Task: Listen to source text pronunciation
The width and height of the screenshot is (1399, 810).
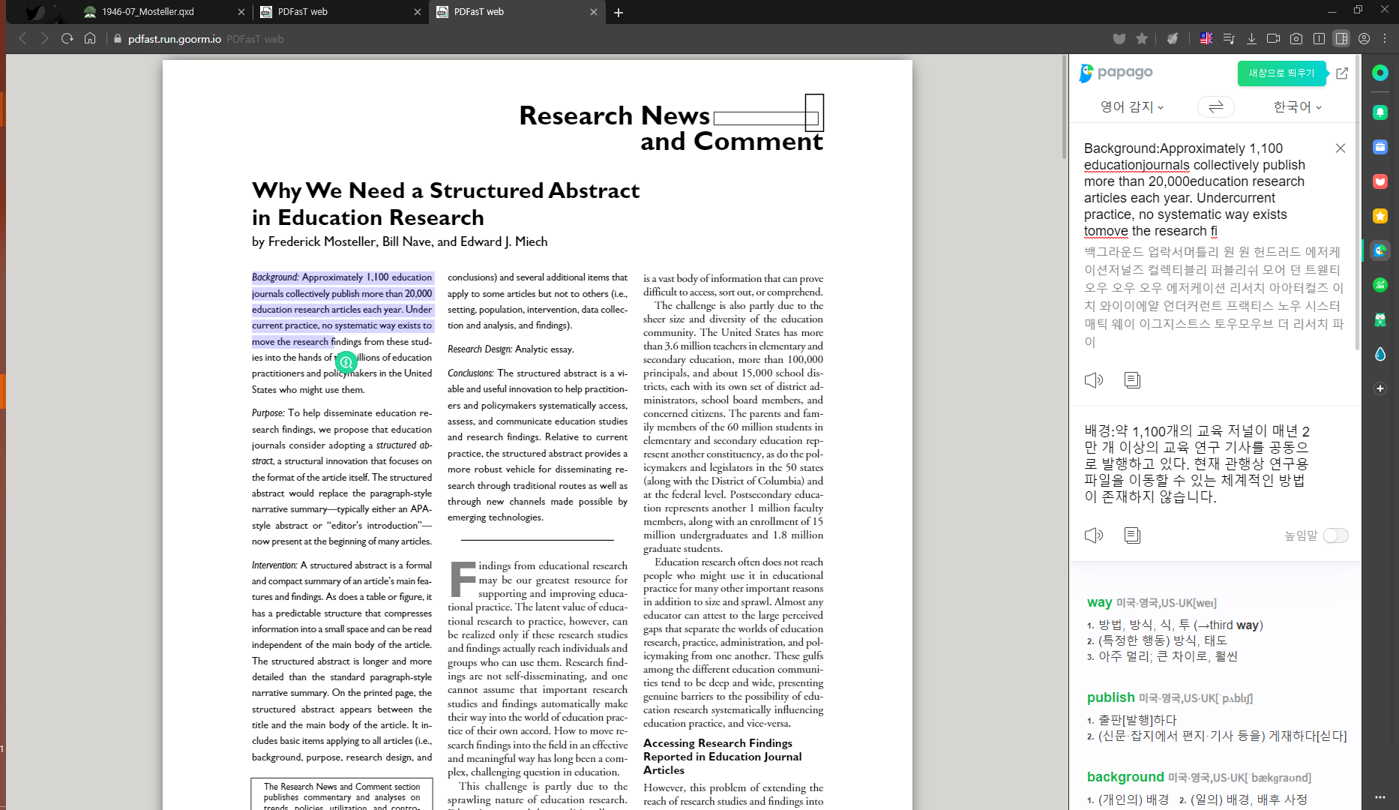Action: (1094, 380)
